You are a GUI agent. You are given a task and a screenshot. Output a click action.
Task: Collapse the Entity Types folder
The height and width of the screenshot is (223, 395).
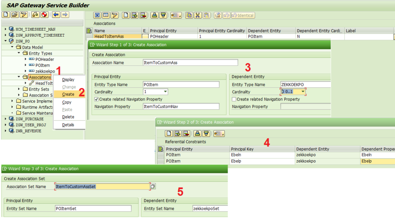coord(19,53)
